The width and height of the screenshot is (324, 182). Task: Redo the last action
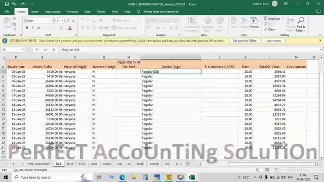pyautogui.click(x=23, y=4)
